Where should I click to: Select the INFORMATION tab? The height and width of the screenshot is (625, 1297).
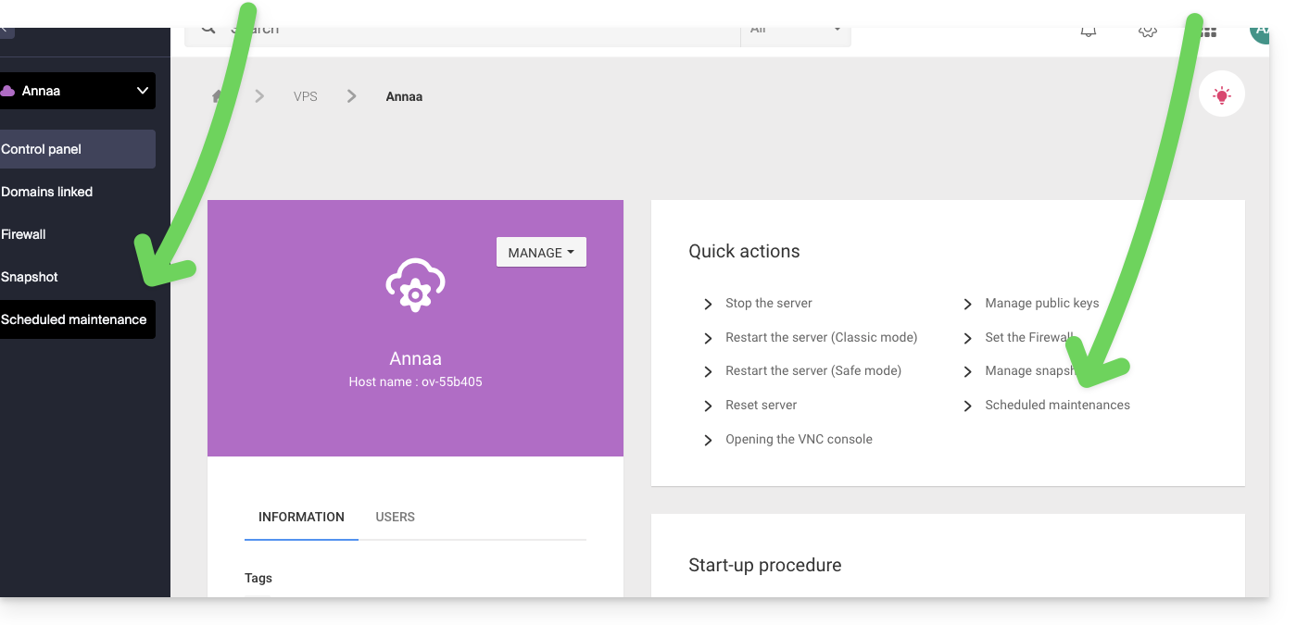coord(301,517)
